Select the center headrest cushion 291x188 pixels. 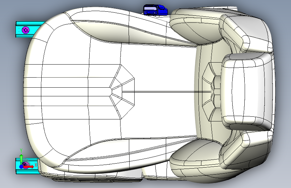[x=248, y=91]
